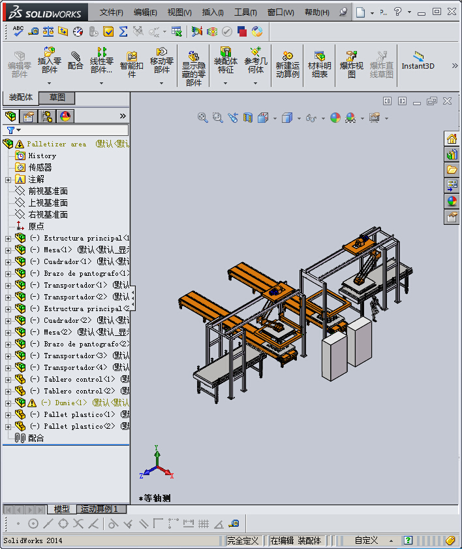
Task: Expand Cuadrador<1> tree node
Action: click(x=8, y=262)
